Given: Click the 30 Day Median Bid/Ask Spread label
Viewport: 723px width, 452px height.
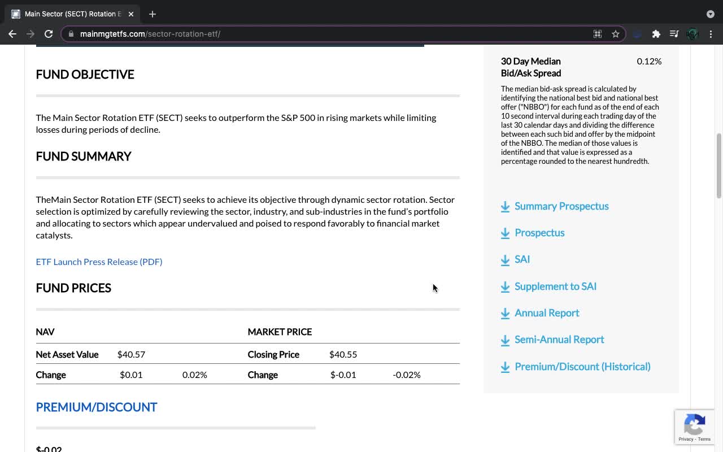Looking at the screenshot, I should coord(531,67).
